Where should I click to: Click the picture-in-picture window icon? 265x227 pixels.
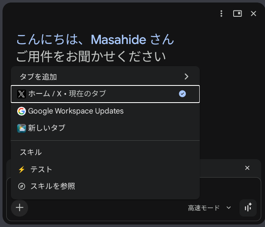click(237, 14)
